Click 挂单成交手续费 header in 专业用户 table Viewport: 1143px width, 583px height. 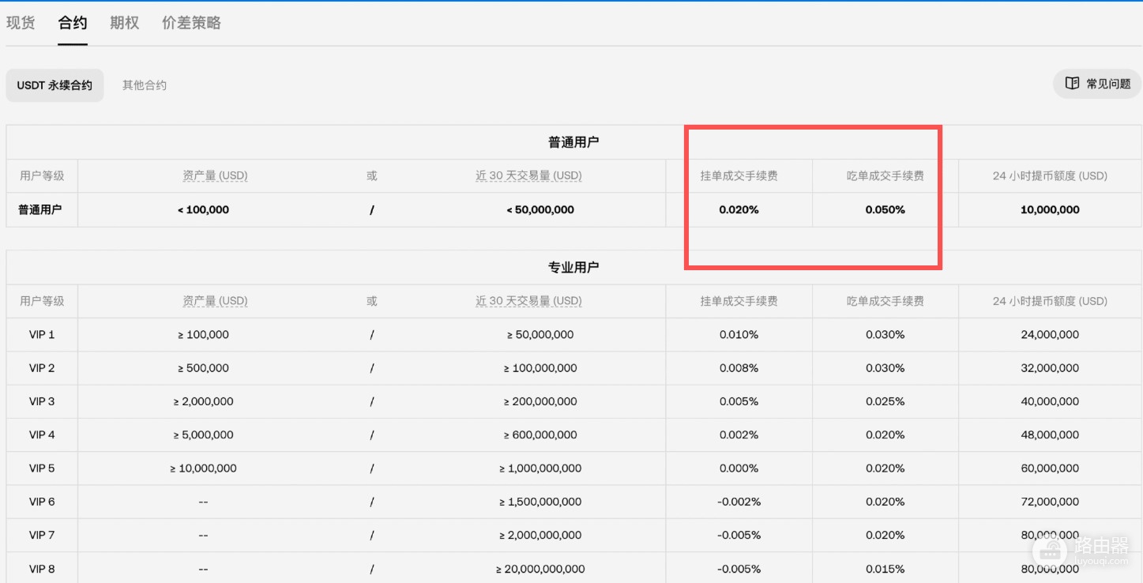pyautogui.click(x=739, y=301)
